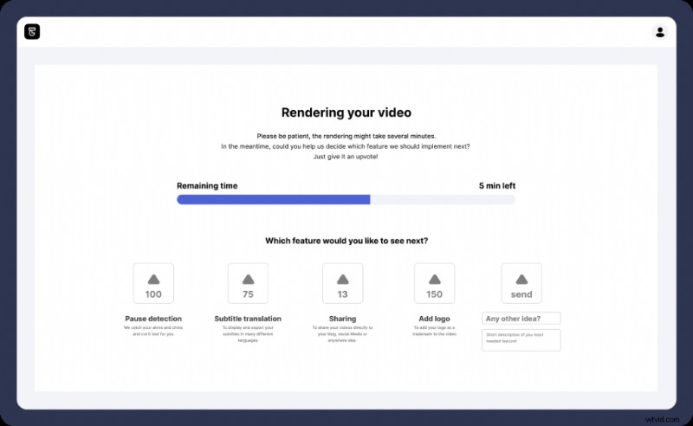Image resolution: width=693 pixels, height=426 pixels.
Task: Click the send button for your own idea
Action: click(521, 283)
